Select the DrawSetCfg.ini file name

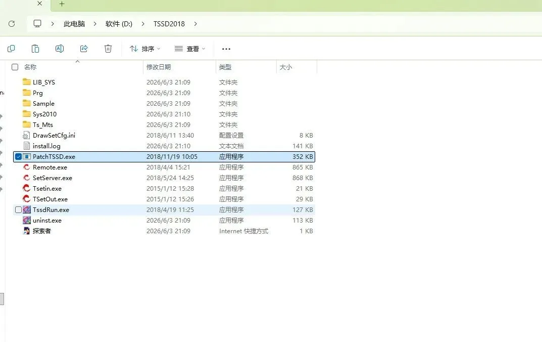click(54, 136)
